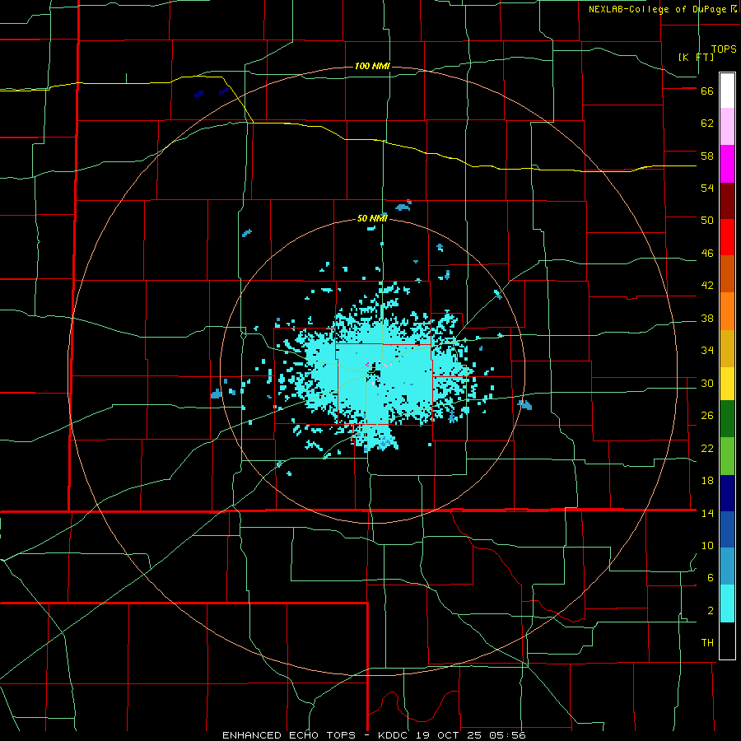The width and height of the screenshot is (741, 741).
Task: Pick the light green legend swatch
Action: pos(727,456)
